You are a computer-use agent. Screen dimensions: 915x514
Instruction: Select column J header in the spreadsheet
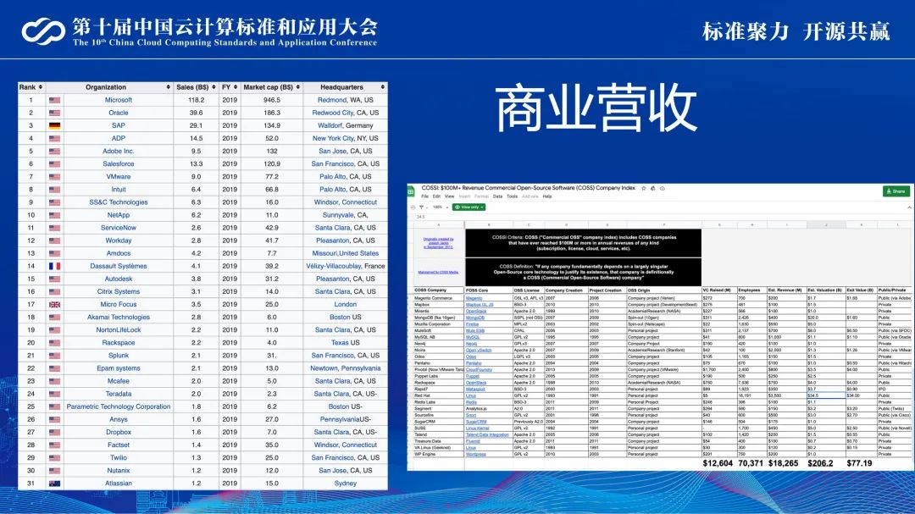[x=826, y=224]
